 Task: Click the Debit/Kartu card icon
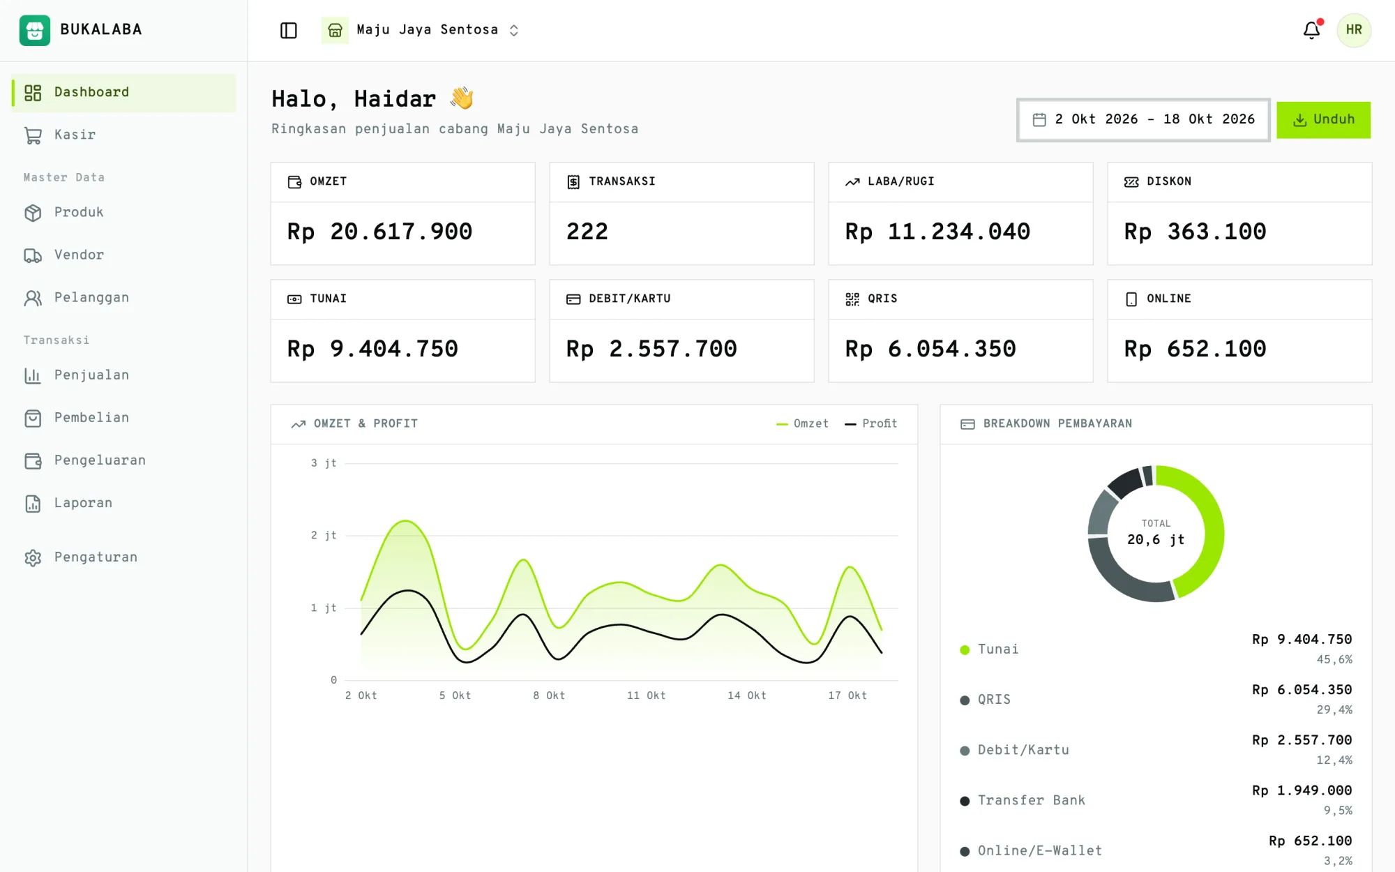pyautogui.click(x=573, y=299)
